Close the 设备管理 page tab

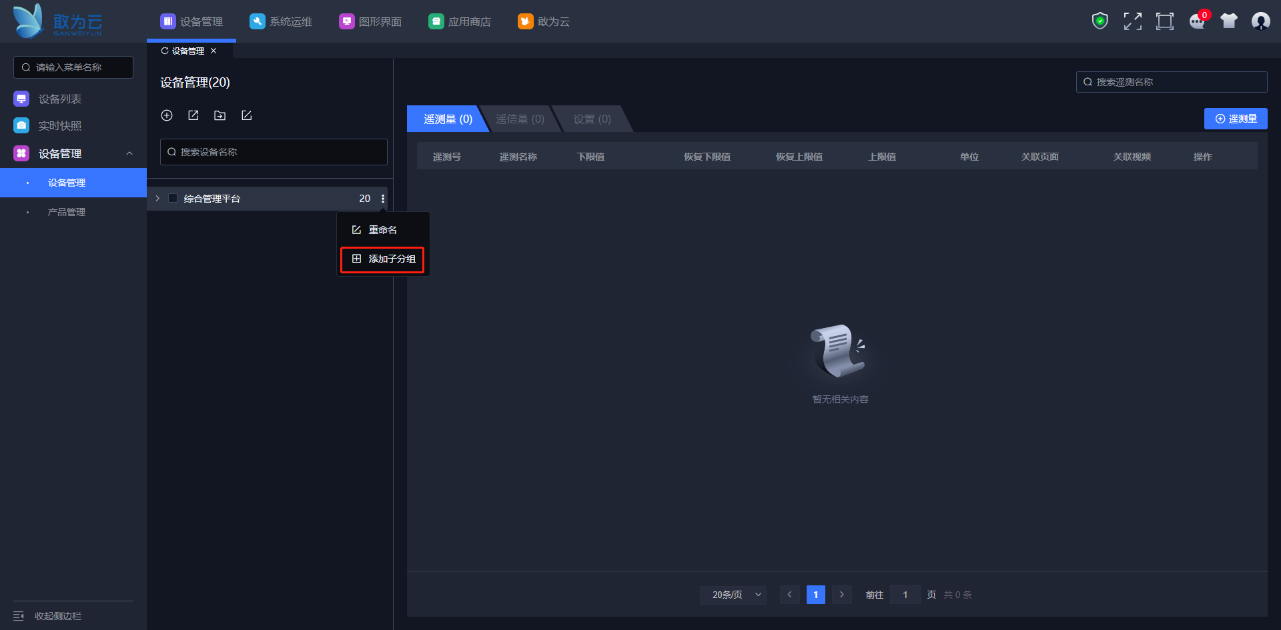(x=213, y=51)
